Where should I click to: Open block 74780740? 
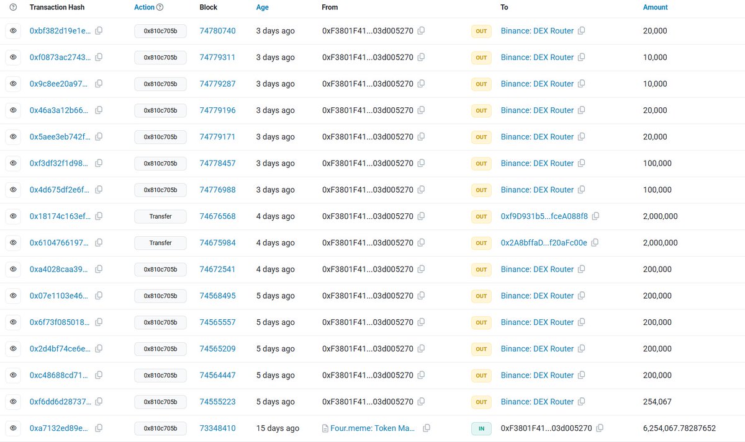(218, 31)
